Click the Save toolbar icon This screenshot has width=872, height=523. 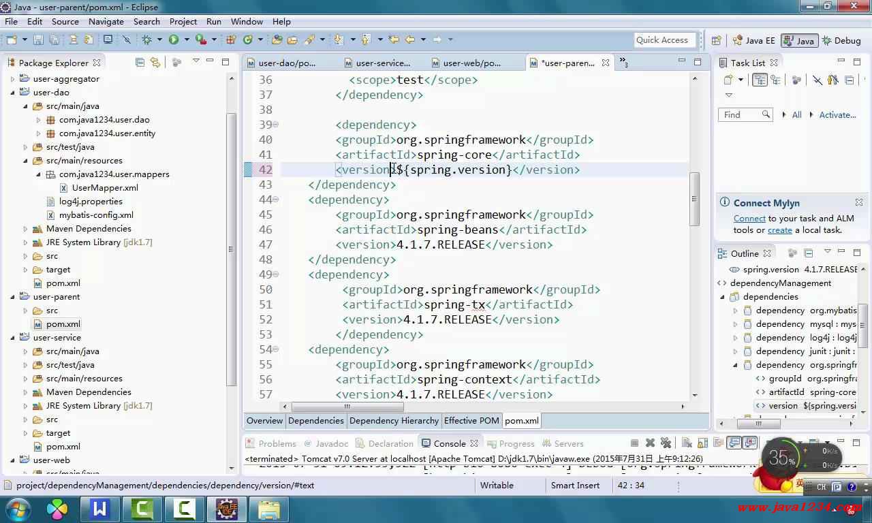pyautogui.click(x=38, y=40)
